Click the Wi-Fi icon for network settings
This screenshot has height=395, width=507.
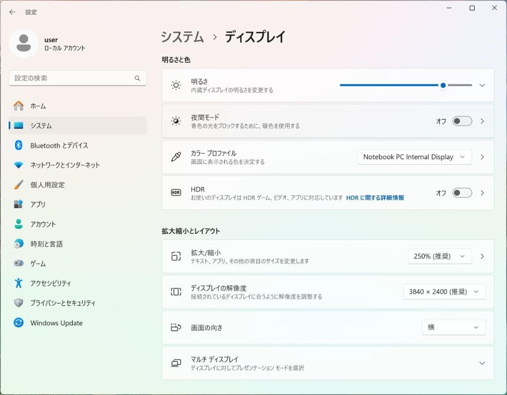click(18, 165)
